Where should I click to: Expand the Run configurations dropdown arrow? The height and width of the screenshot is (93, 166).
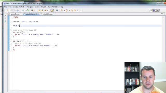[x=30, y=10]
